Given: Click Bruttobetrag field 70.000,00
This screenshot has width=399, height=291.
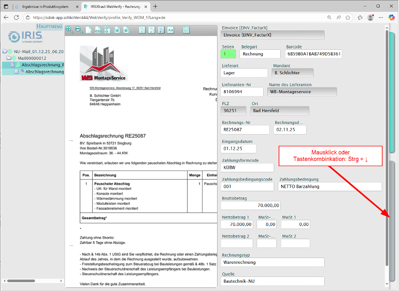Looking at the screenshot, I should (x=250, y=205).
